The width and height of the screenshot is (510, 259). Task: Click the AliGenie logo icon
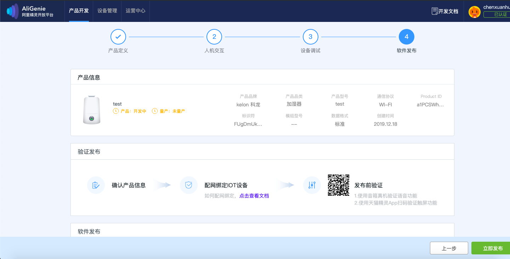(12, 11)
